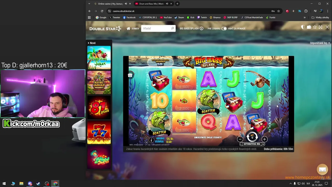View site information icon in address bar
Screen dimensions: 332x187
pyautogui.click(x=109, y=11)
